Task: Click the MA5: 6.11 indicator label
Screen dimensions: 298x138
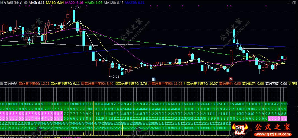Action: click(37, 3)
